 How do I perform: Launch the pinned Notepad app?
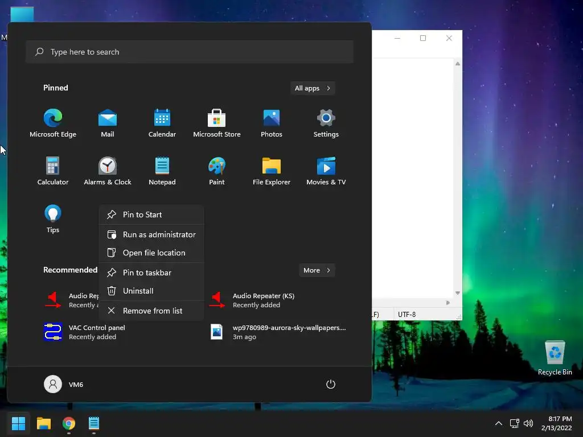tap(162, 171)
